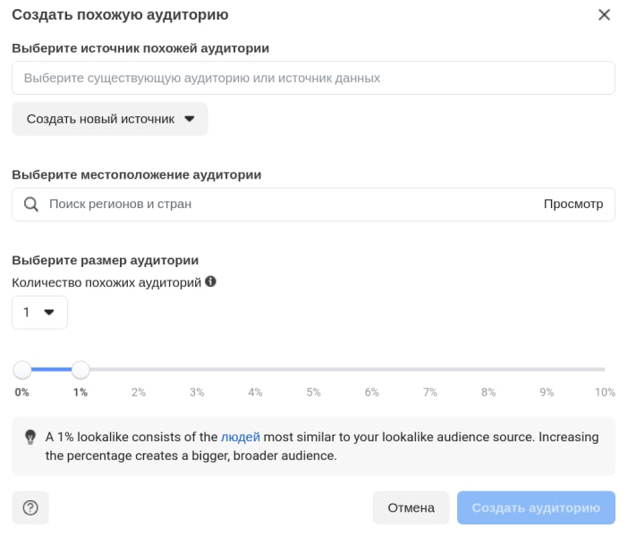Viewport: 628px width, 536px height.
Task: Click the region and country search field
Action: tap(286, 204)
